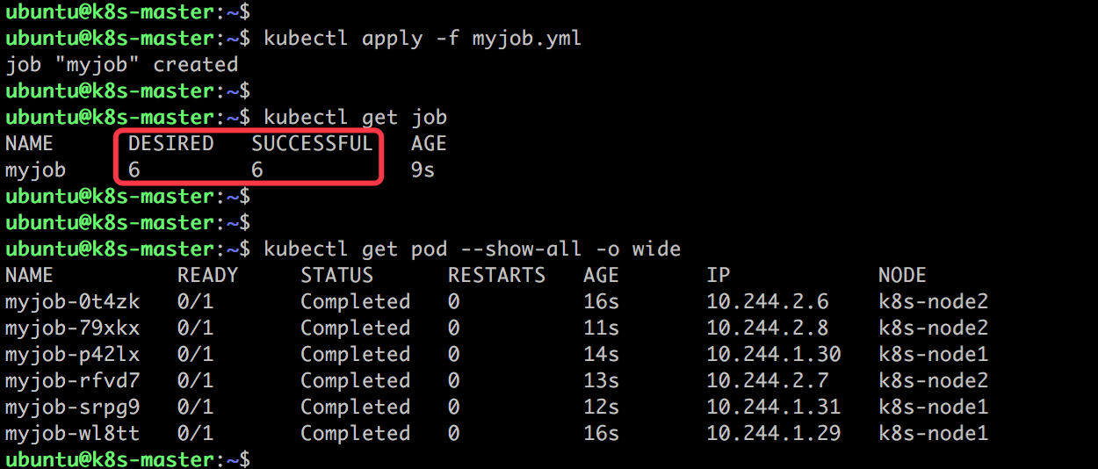Image resolution: width=1098 pixels, height=469 pixels.
Task: Click the job age value '9s'
Action: (x=423, y=170)
